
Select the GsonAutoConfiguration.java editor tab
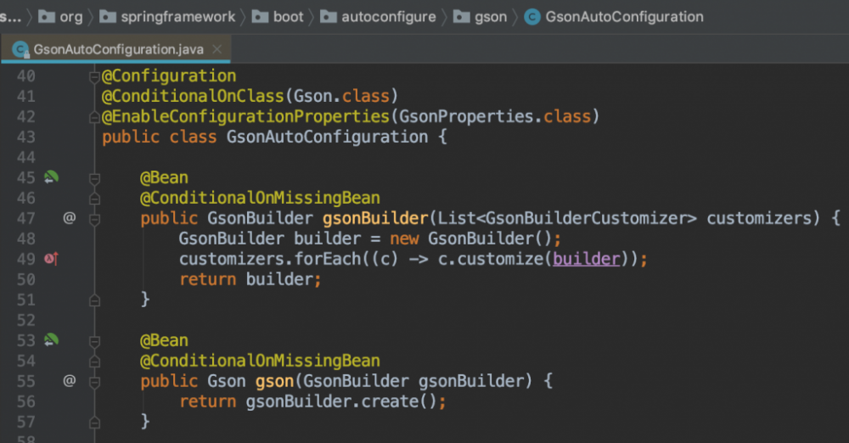(x=118, y=49)
